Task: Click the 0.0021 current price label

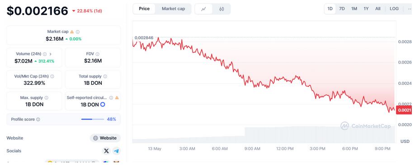Action: (x=405, y=110)
